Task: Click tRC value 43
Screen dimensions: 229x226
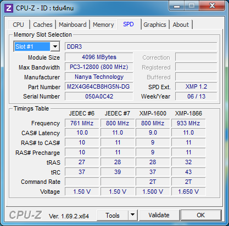Action: [188, 172]
